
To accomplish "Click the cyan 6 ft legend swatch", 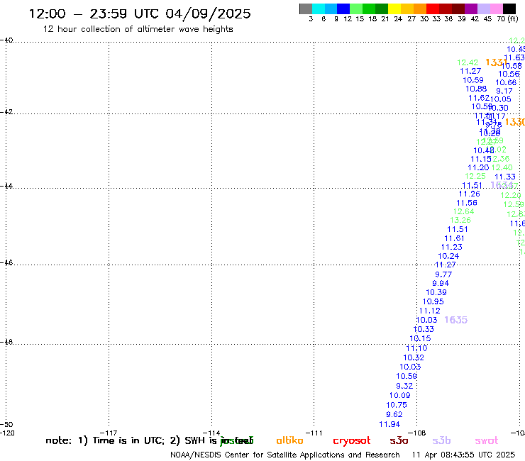I will pos(319,9).
